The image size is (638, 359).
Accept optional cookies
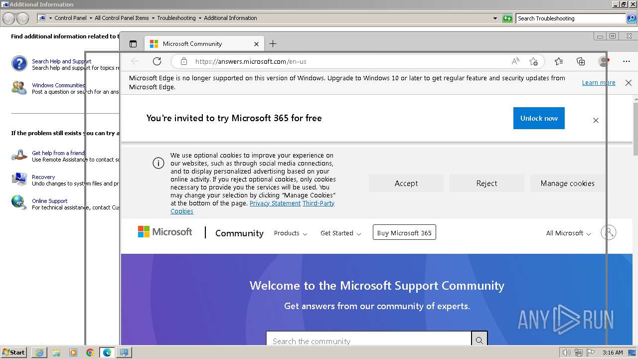point(406,183)
